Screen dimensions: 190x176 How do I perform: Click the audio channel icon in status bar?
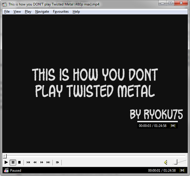pos(182,170)
